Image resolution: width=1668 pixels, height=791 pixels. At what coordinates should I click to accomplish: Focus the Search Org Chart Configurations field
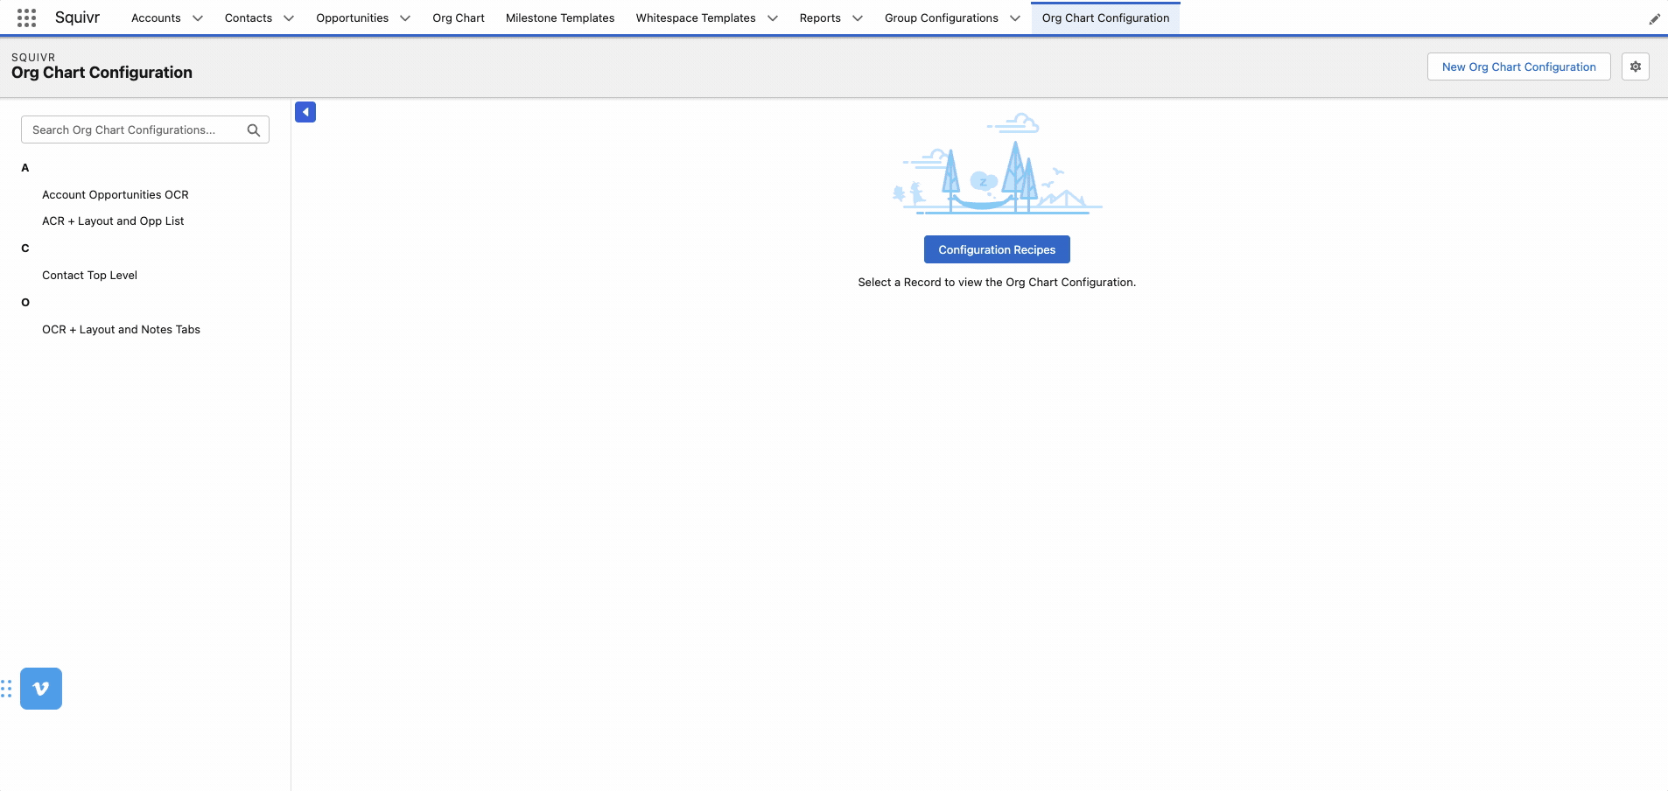click(x=145, y=129)
